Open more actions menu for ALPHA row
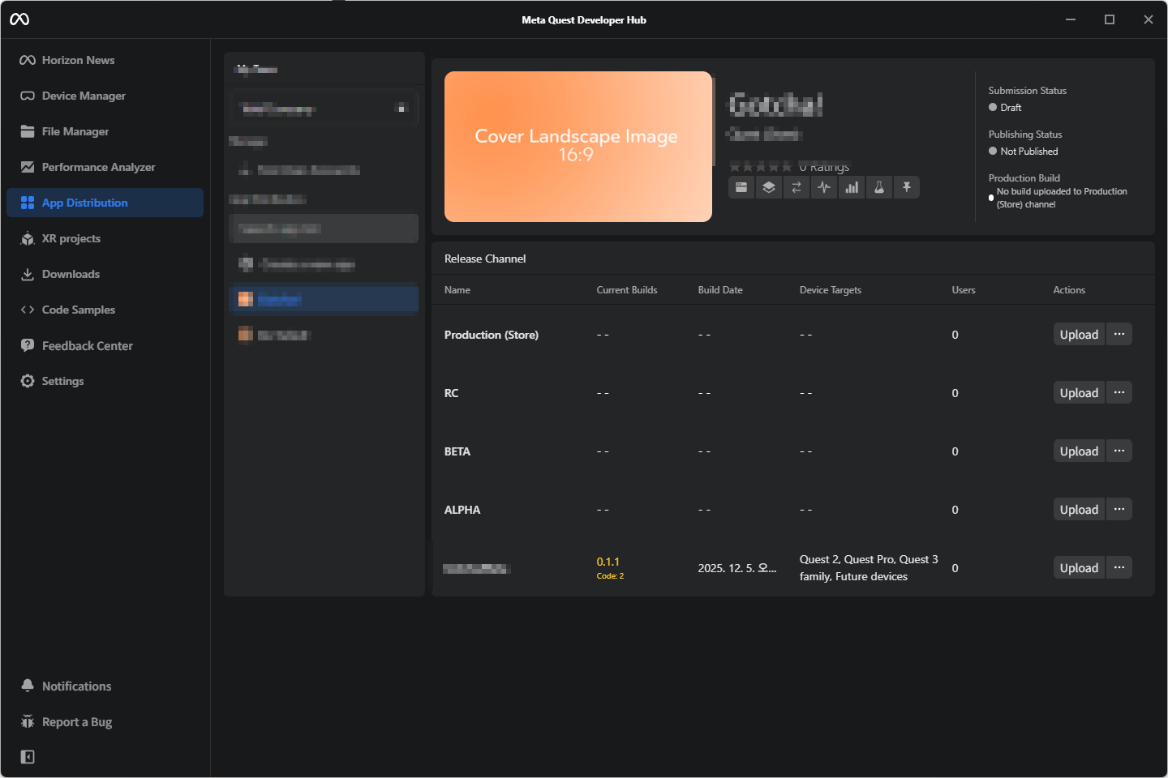 pos(1119,510)
